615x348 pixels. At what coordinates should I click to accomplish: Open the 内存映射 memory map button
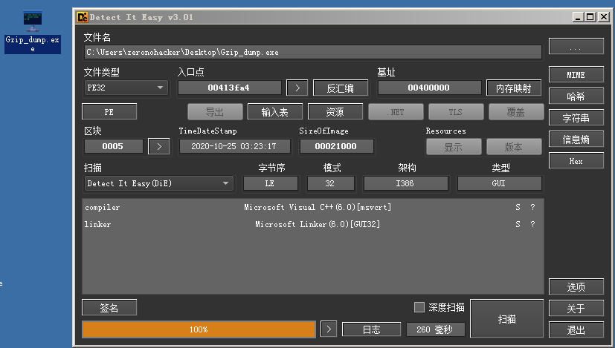[x=514, y=88]
